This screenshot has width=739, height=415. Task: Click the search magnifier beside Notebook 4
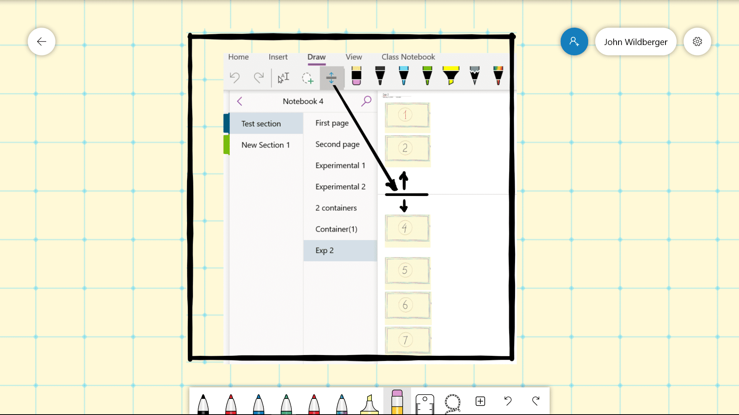tap(366, 101)
